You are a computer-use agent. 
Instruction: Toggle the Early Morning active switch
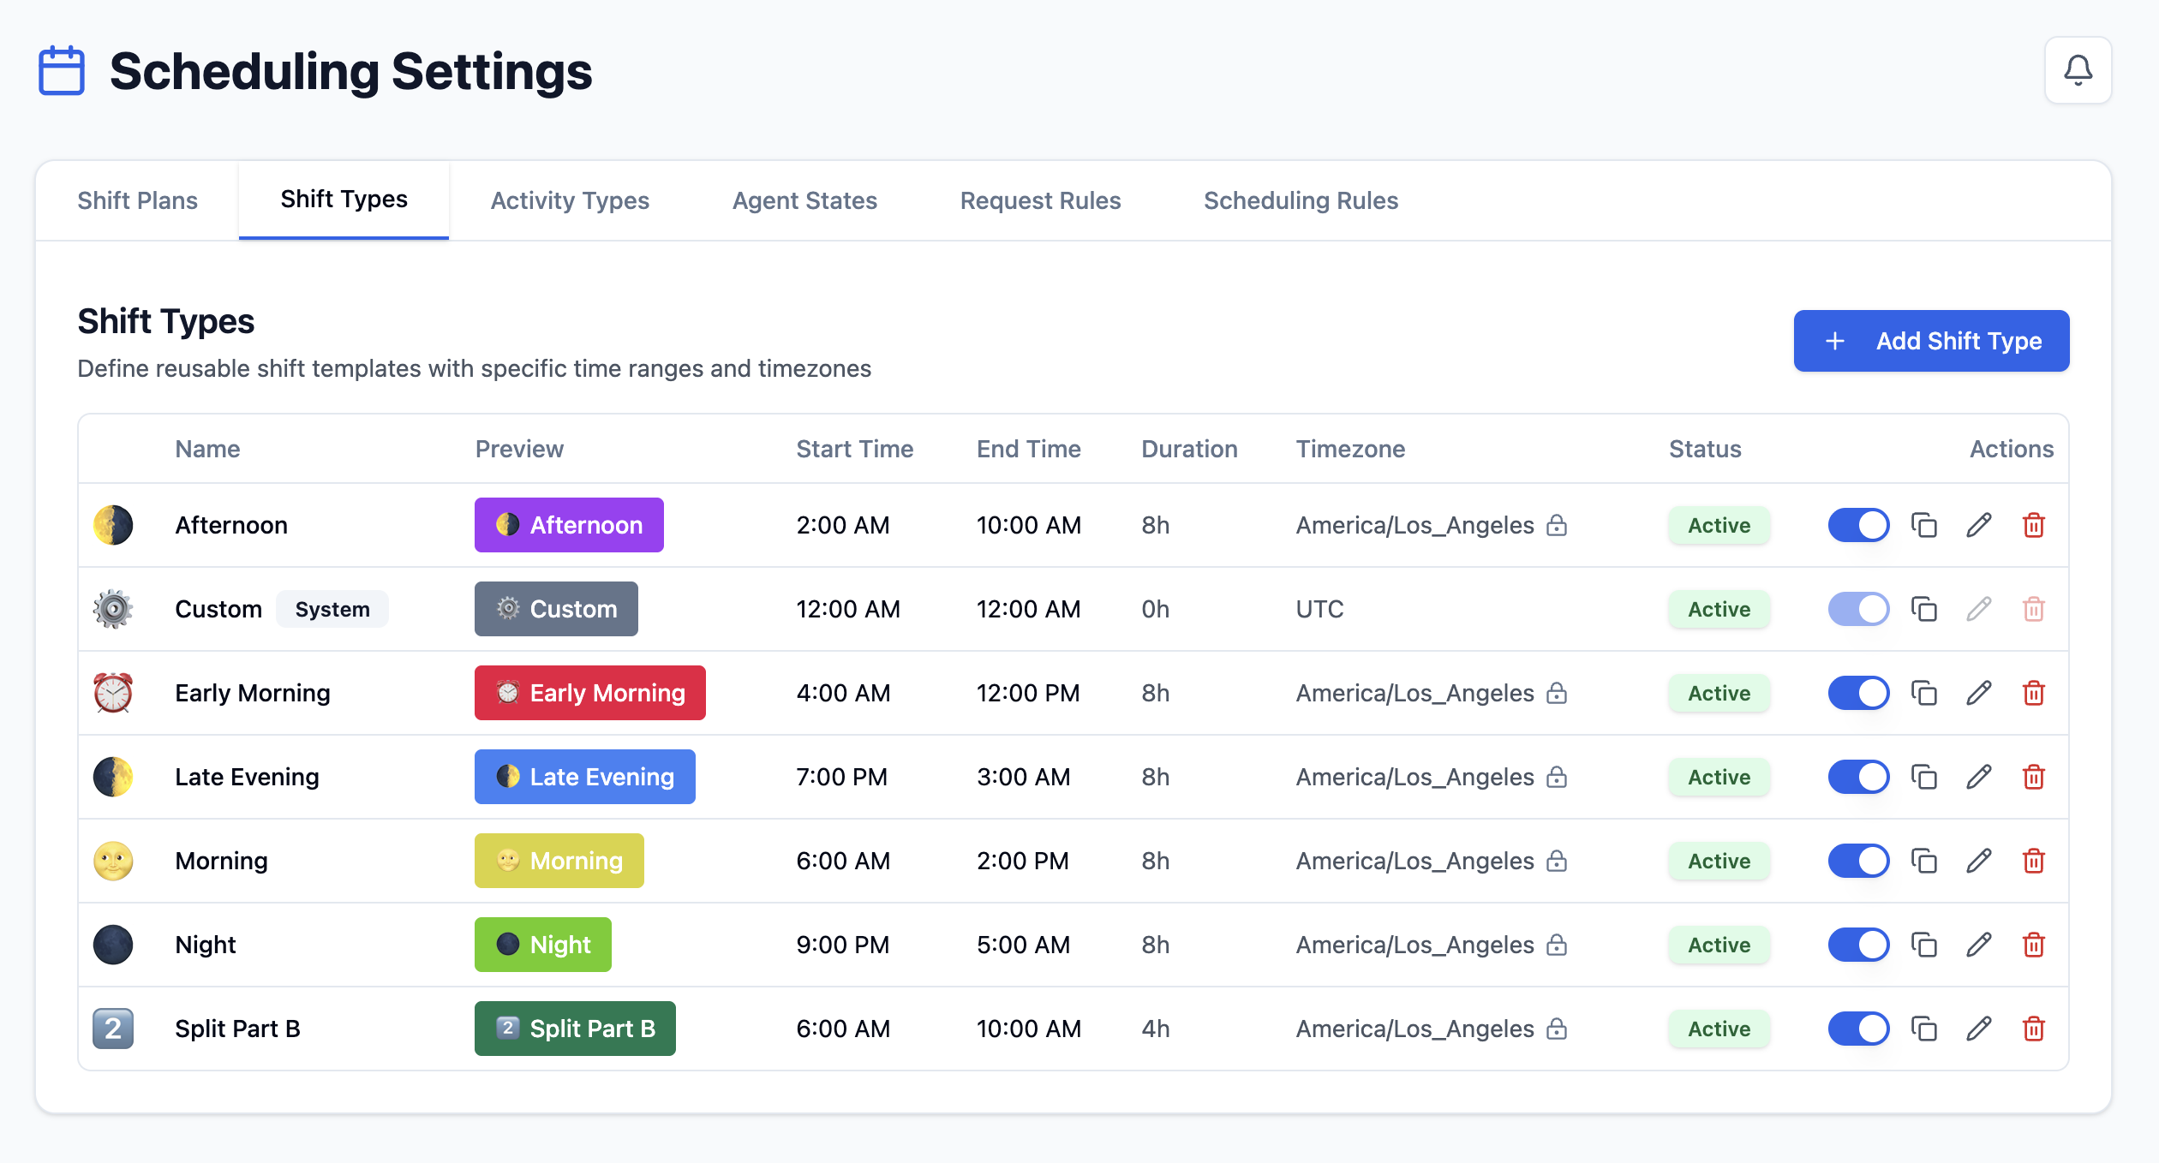[1858, 693]
